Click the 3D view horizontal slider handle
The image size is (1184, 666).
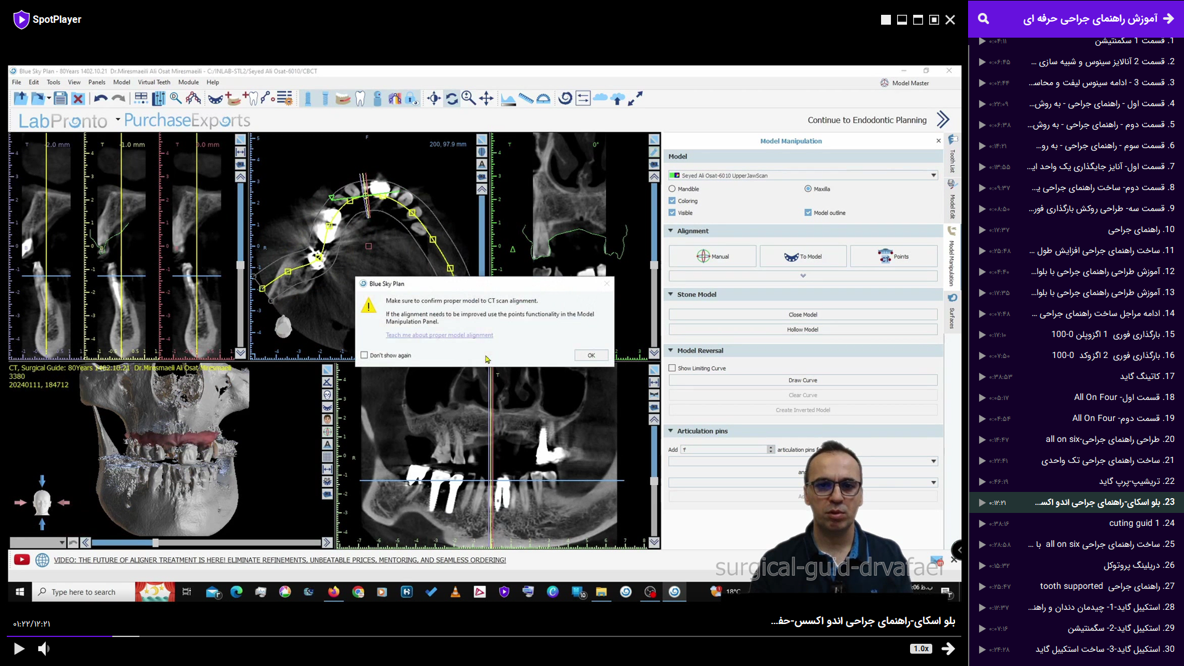click(155, 543)
